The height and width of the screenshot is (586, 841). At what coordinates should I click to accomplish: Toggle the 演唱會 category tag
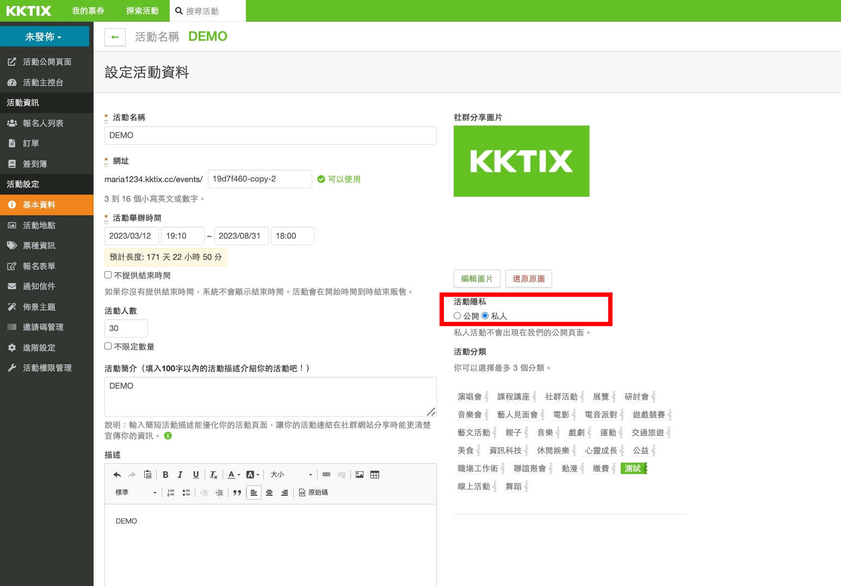pyautogui.click(x=472, y=397)
